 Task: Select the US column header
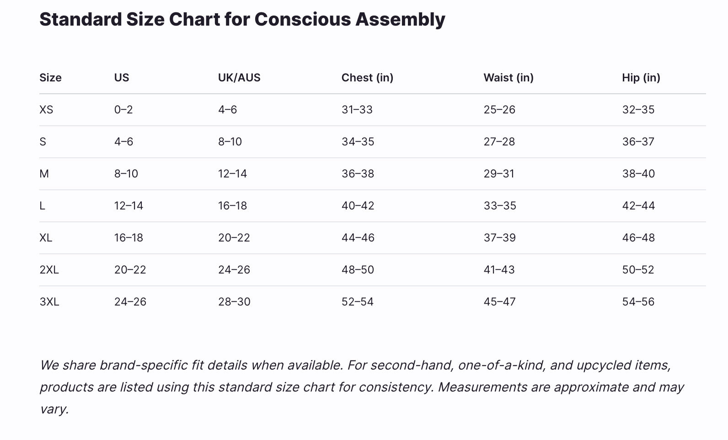click(122, 78)
